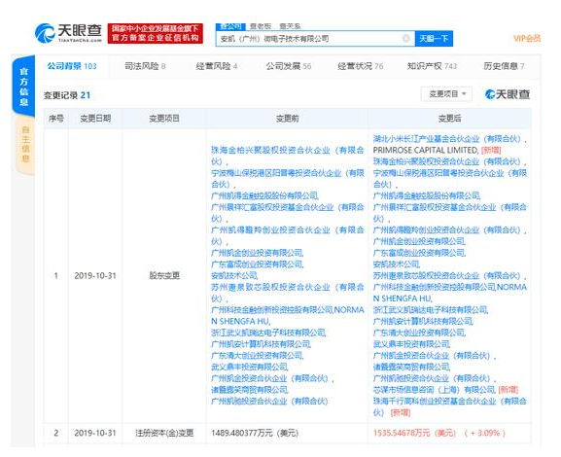Open 广州凯得金融控股股份有限公司 link in 变更前

pyautogui.click(x=264, y=195)
